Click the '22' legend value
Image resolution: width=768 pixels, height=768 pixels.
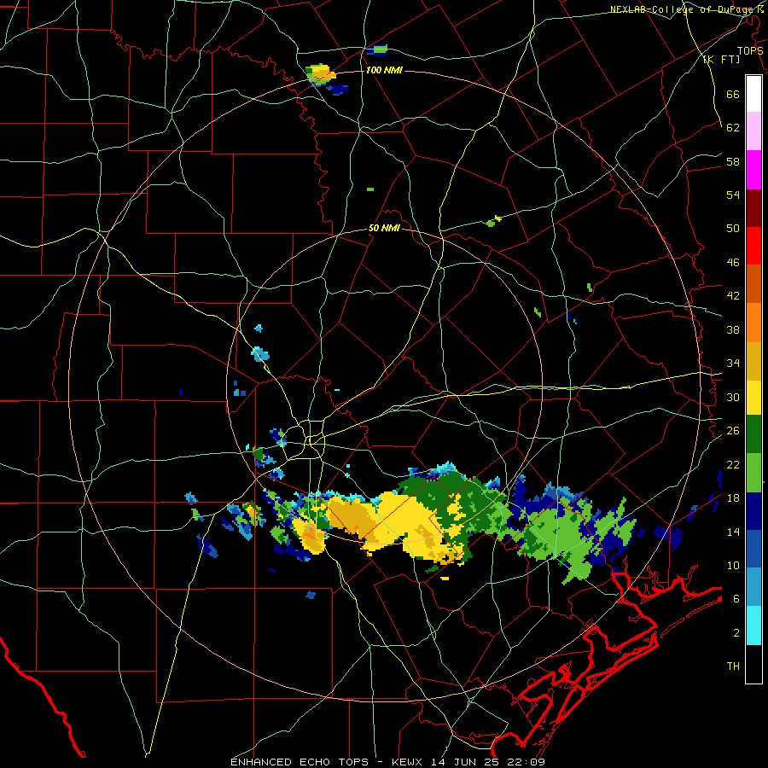[733, 464]
